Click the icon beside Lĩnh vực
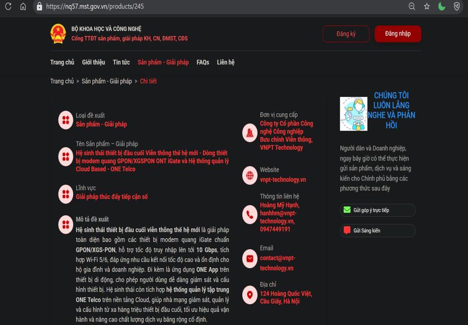 pyautogui.click(x=66, y=194)
